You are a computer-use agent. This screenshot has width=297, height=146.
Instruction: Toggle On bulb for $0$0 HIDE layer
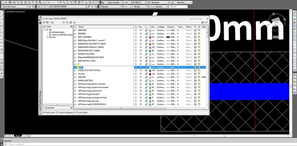[x=136, y=30]
